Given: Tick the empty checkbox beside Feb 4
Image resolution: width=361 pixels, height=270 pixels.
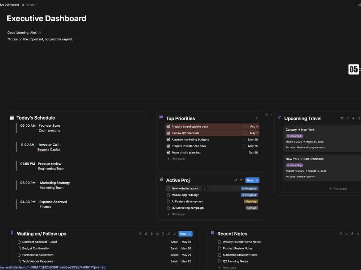Looking at the screenshot, I should click(x=245, y=126).
